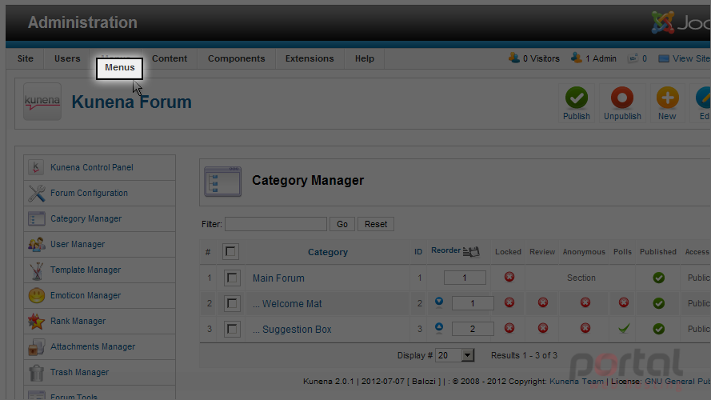Viewport: 711px width, 400px height.
Task: Open the Content menu
Action: pyautogui.click(x=170, y=58)
